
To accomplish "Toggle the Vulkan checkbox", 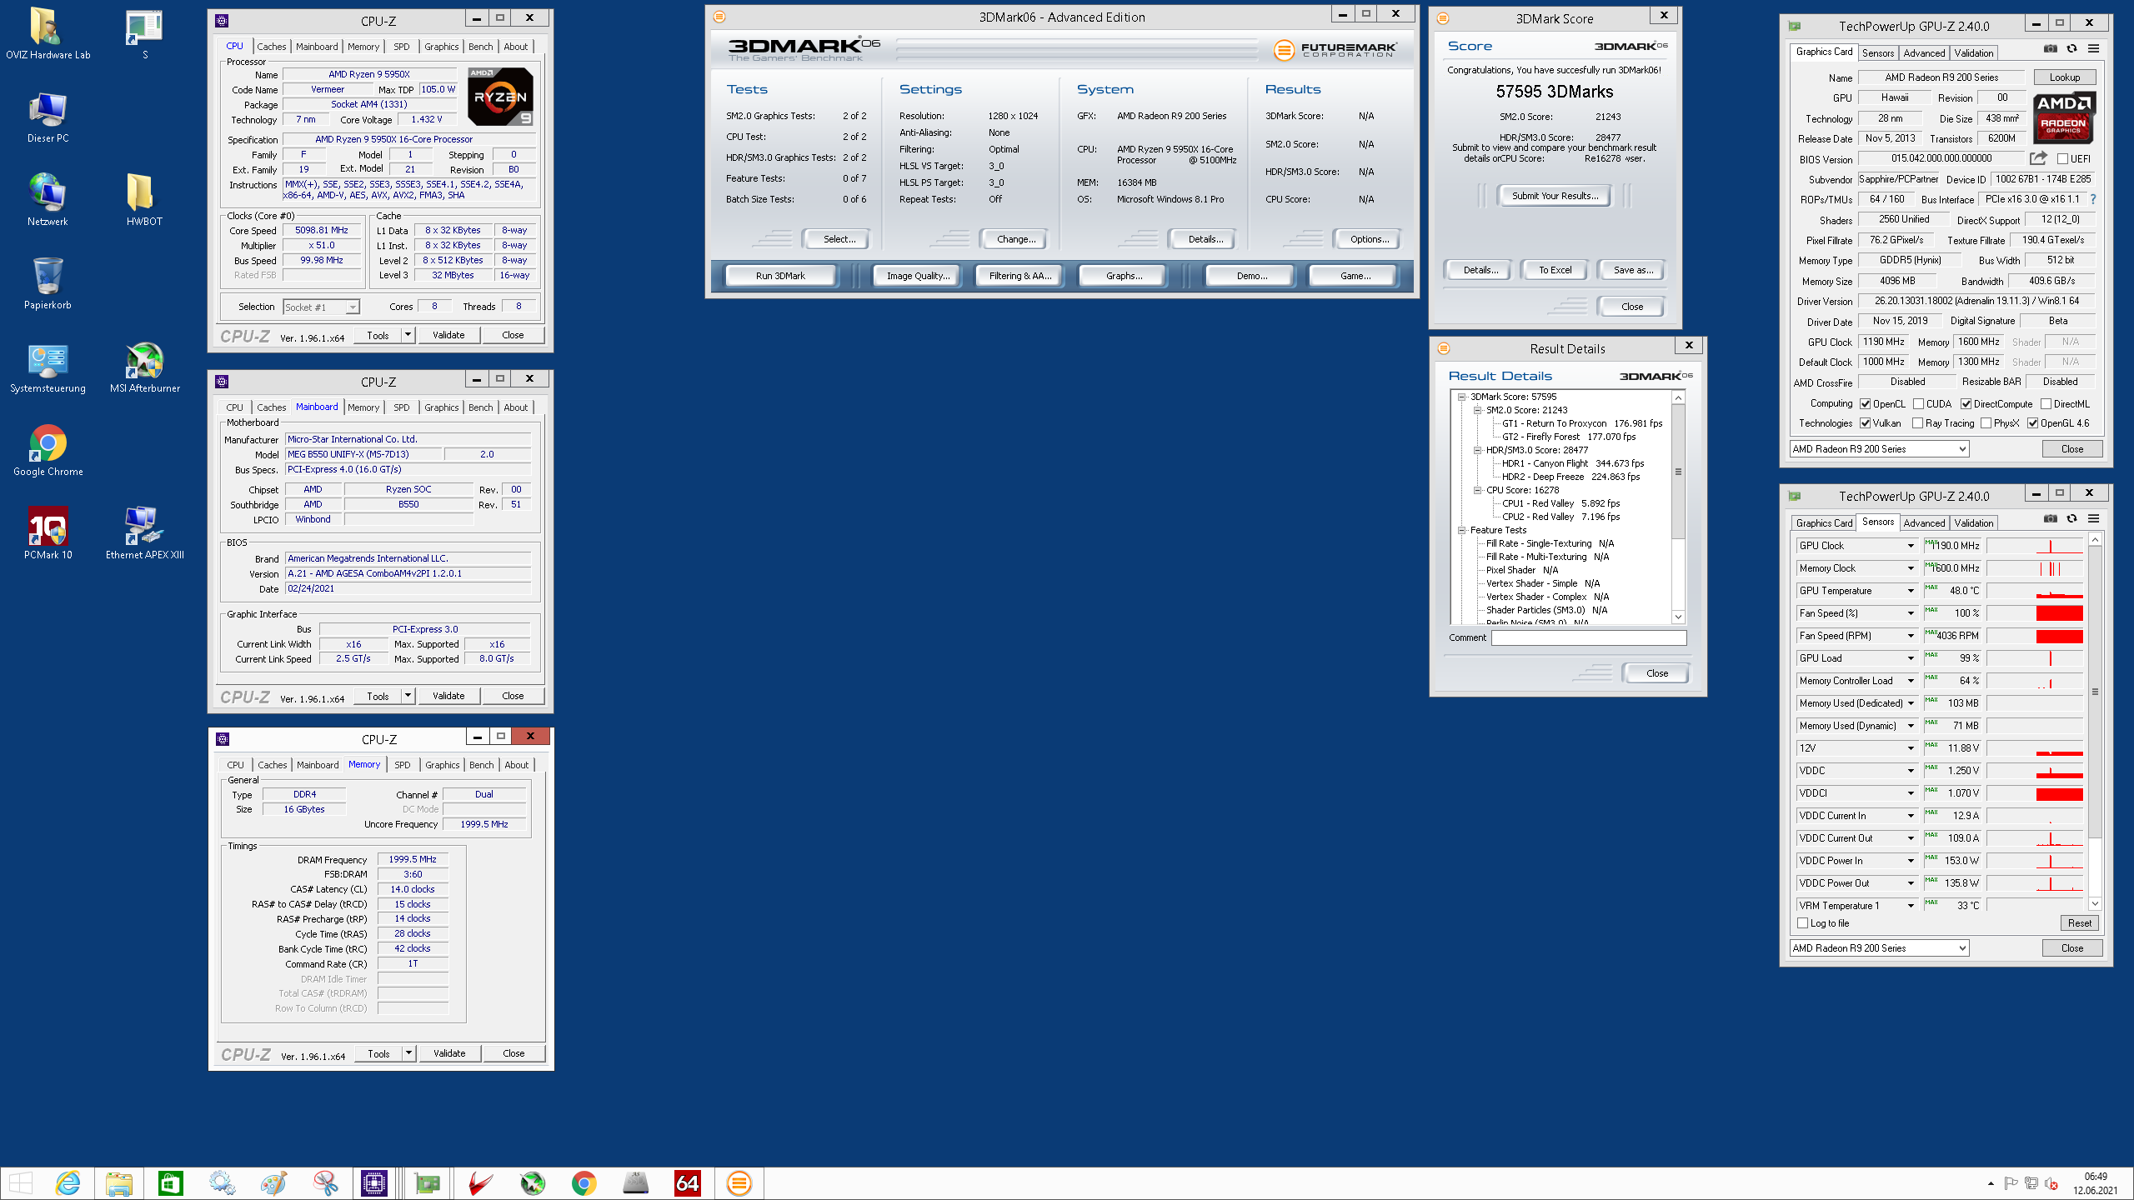I will click(x=1865, y=423).
